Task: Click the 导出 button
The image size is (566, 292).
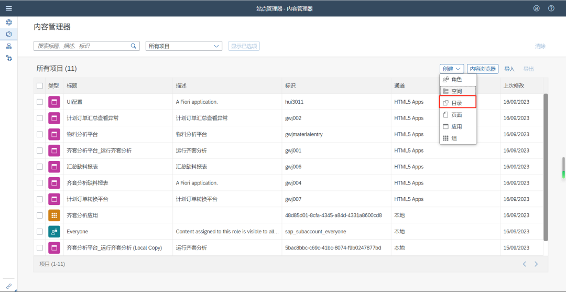Action: 528,69
